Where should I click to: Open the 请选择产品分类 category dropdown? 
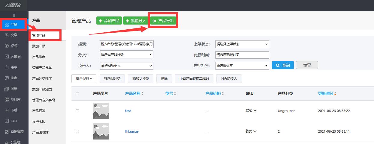coord(126,54)
